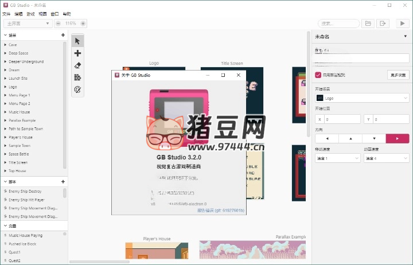Toggle the enable color mode checkbox
The image size is (413, 265).
318,75
